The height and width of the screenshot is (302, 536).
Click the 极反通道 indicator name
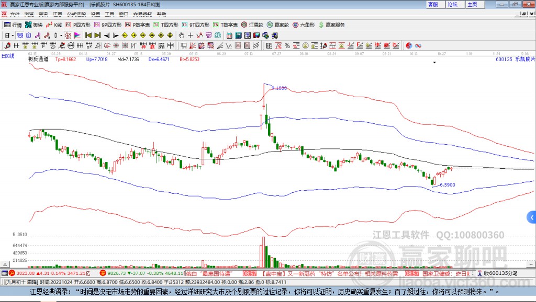coord(38,60)
